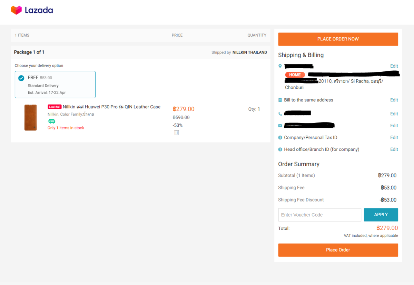Screen dimensions: 414x285
Task: Click 'Only 1 items in stock' text
Action: pyautogui.click(x=66, y=128)
